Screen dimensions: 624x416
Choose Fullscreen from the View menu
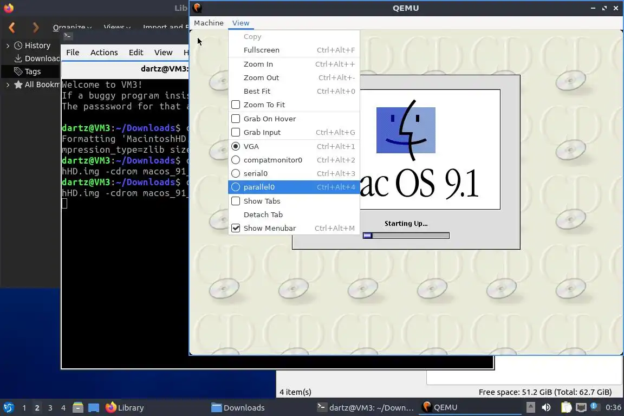point(294,50)
